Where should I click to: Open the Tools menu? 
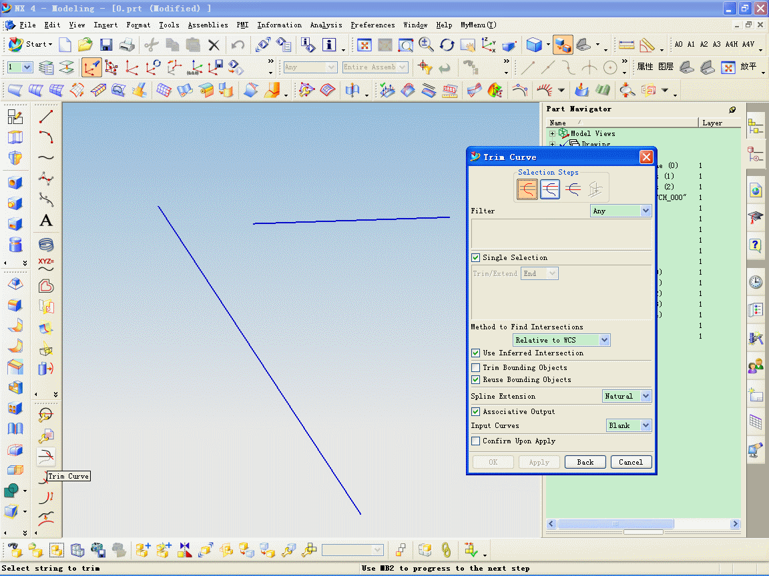169,25
